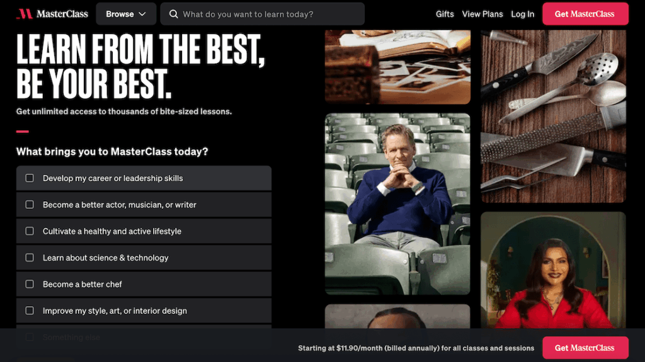
Task: Click the MasterClass logo icon
Action: [x=24, y=14]
